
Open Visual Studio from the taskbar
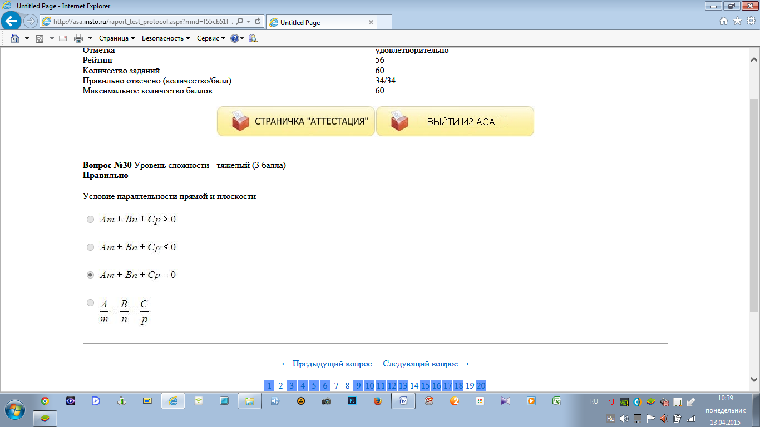pos(505,401)
